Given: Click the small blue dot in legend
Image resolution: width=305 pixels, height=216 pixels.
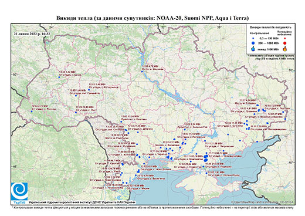Looking at the screenshot, I should (x=253, y=38).
